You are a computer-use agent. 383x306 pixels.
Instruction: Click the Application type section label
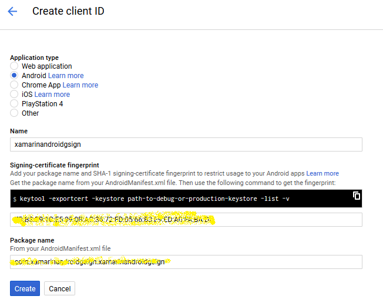35,58
